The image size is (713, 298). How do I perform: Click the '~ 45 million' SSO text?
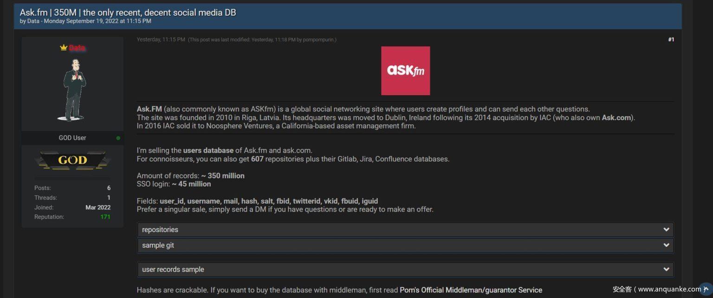coord(191,184)
